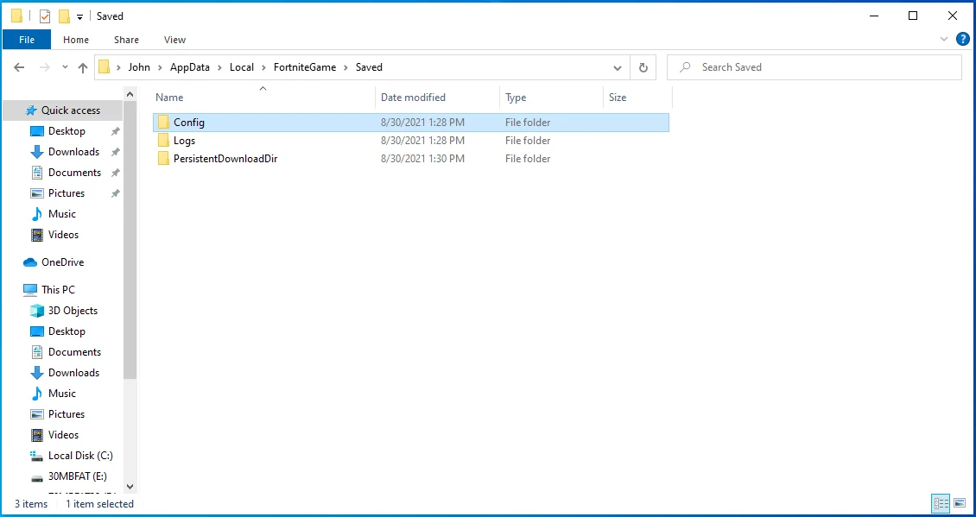This screenshot has width=976, height=517.
Task: Open the recent locations dropdown arrow
Action: point(65,67)
